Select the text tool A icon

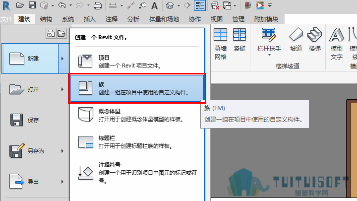tap(154, 5)
